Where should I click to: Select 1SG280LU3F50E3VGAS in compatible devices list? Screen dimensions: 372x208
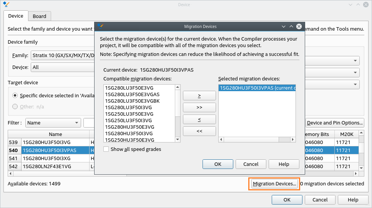[x=132, y=94]
